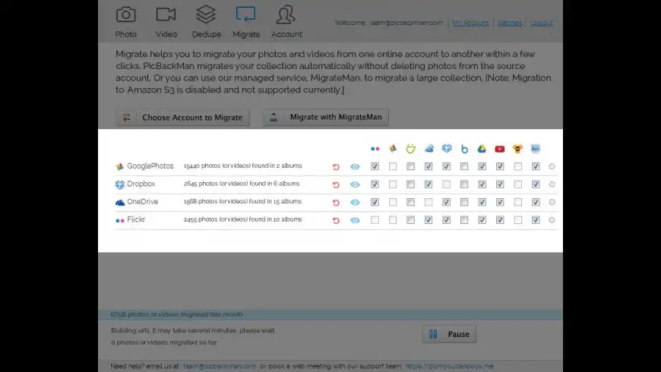Toggle the eye icon for Flickr row
Image resolution: width=661 pixels, height=372 pixels.
355,220
